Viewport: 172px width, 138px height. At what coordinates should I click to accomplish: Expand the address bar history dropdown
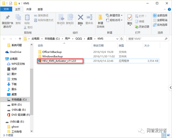tap(117, 39)
